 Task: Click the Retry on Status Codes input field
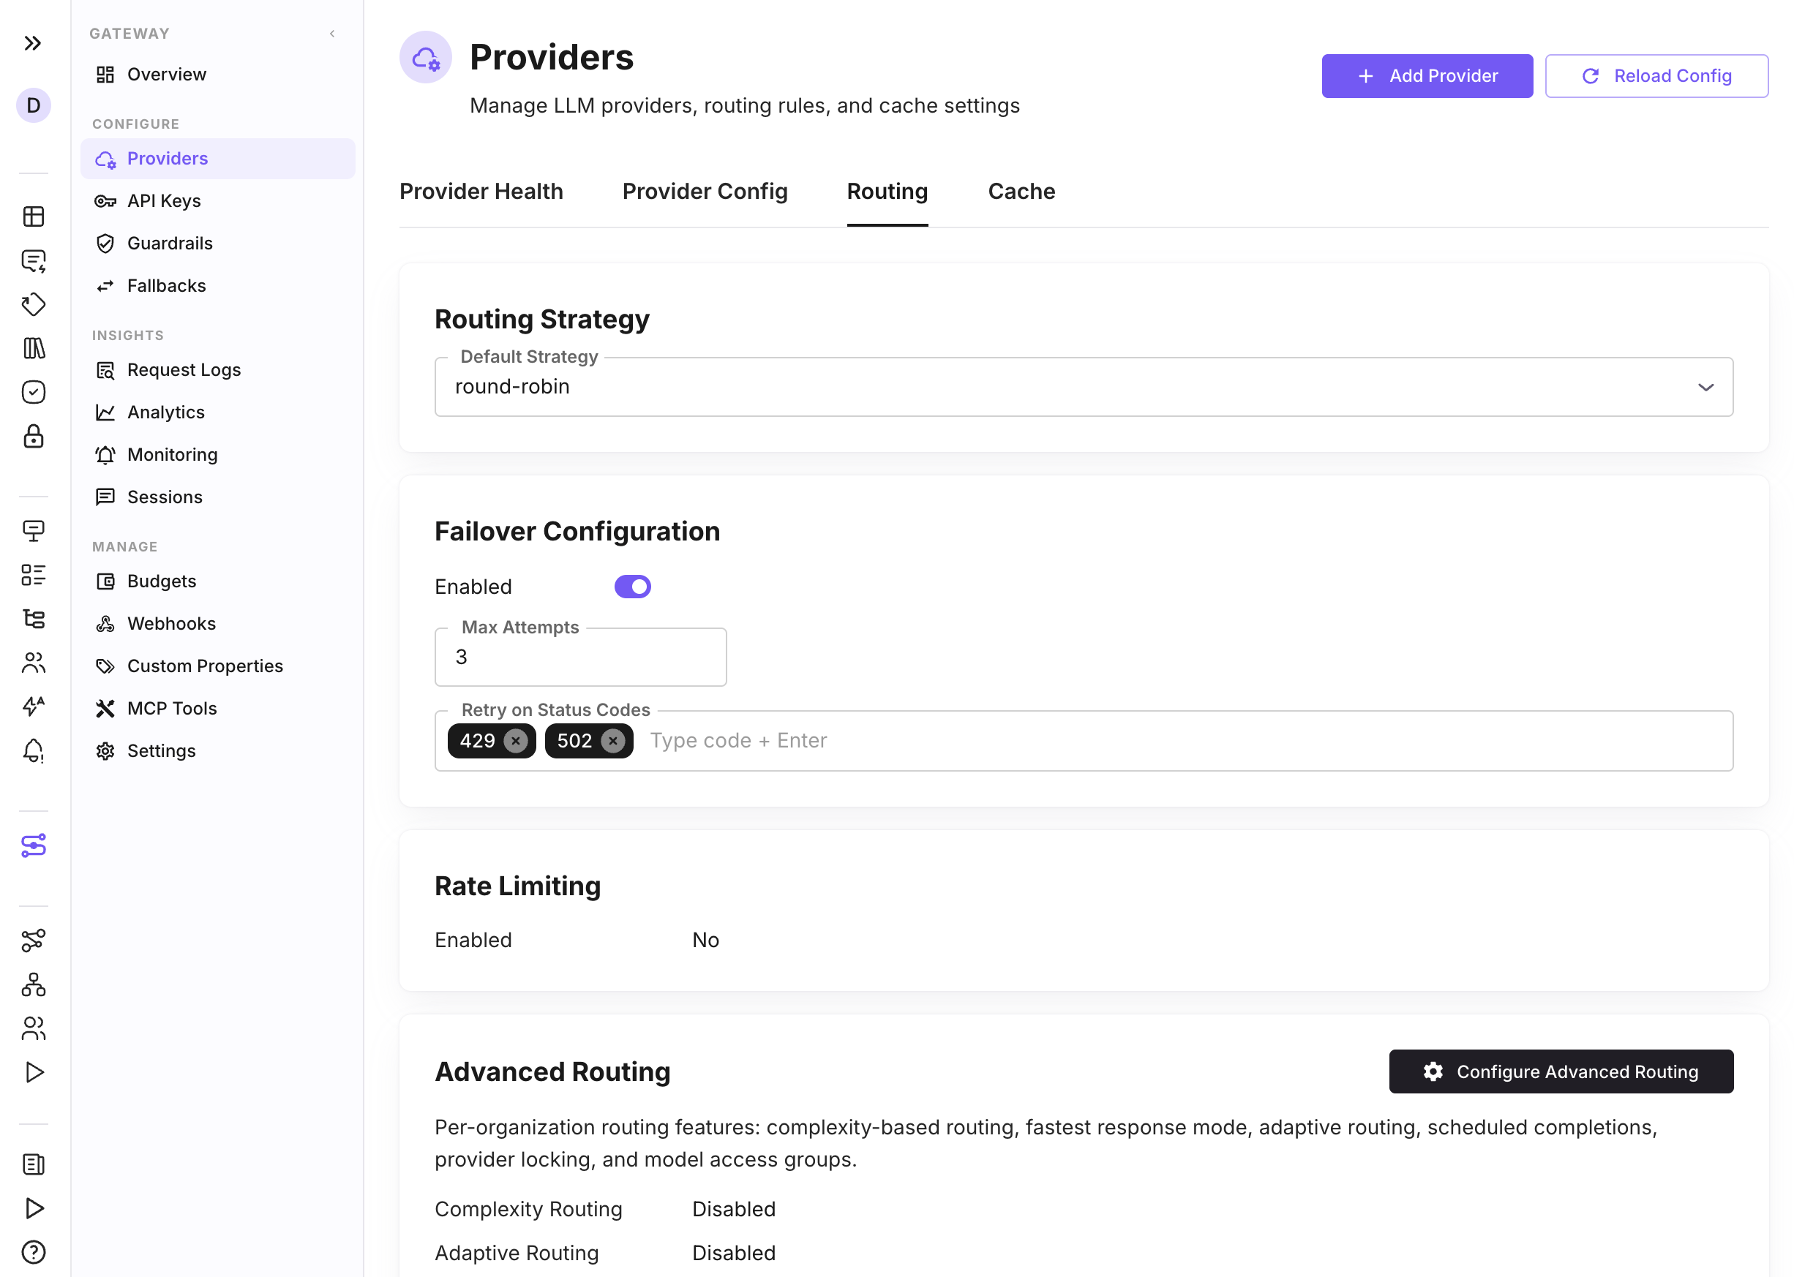pyautogui.click(x=944, y=740)
